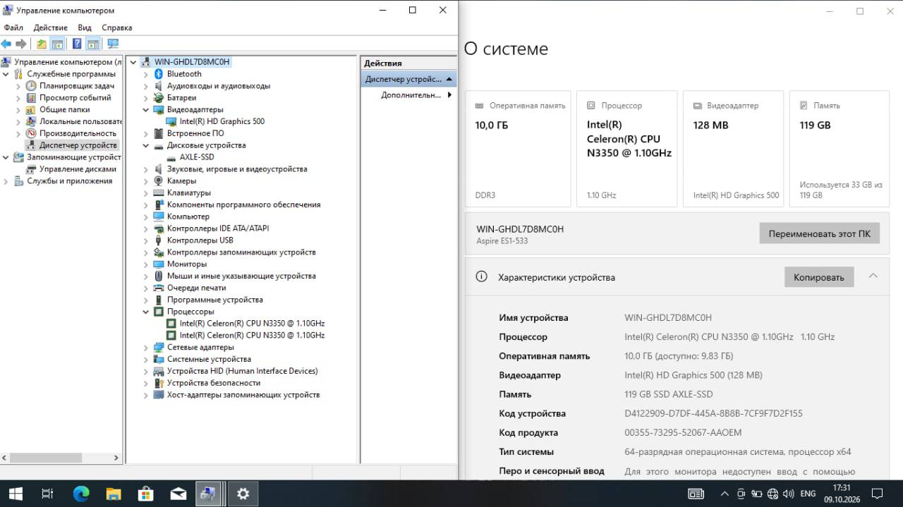The height and width of the screenshot is (507, 903).
Task: Open File Explorer from the taskbar
Action: [114, 494]
